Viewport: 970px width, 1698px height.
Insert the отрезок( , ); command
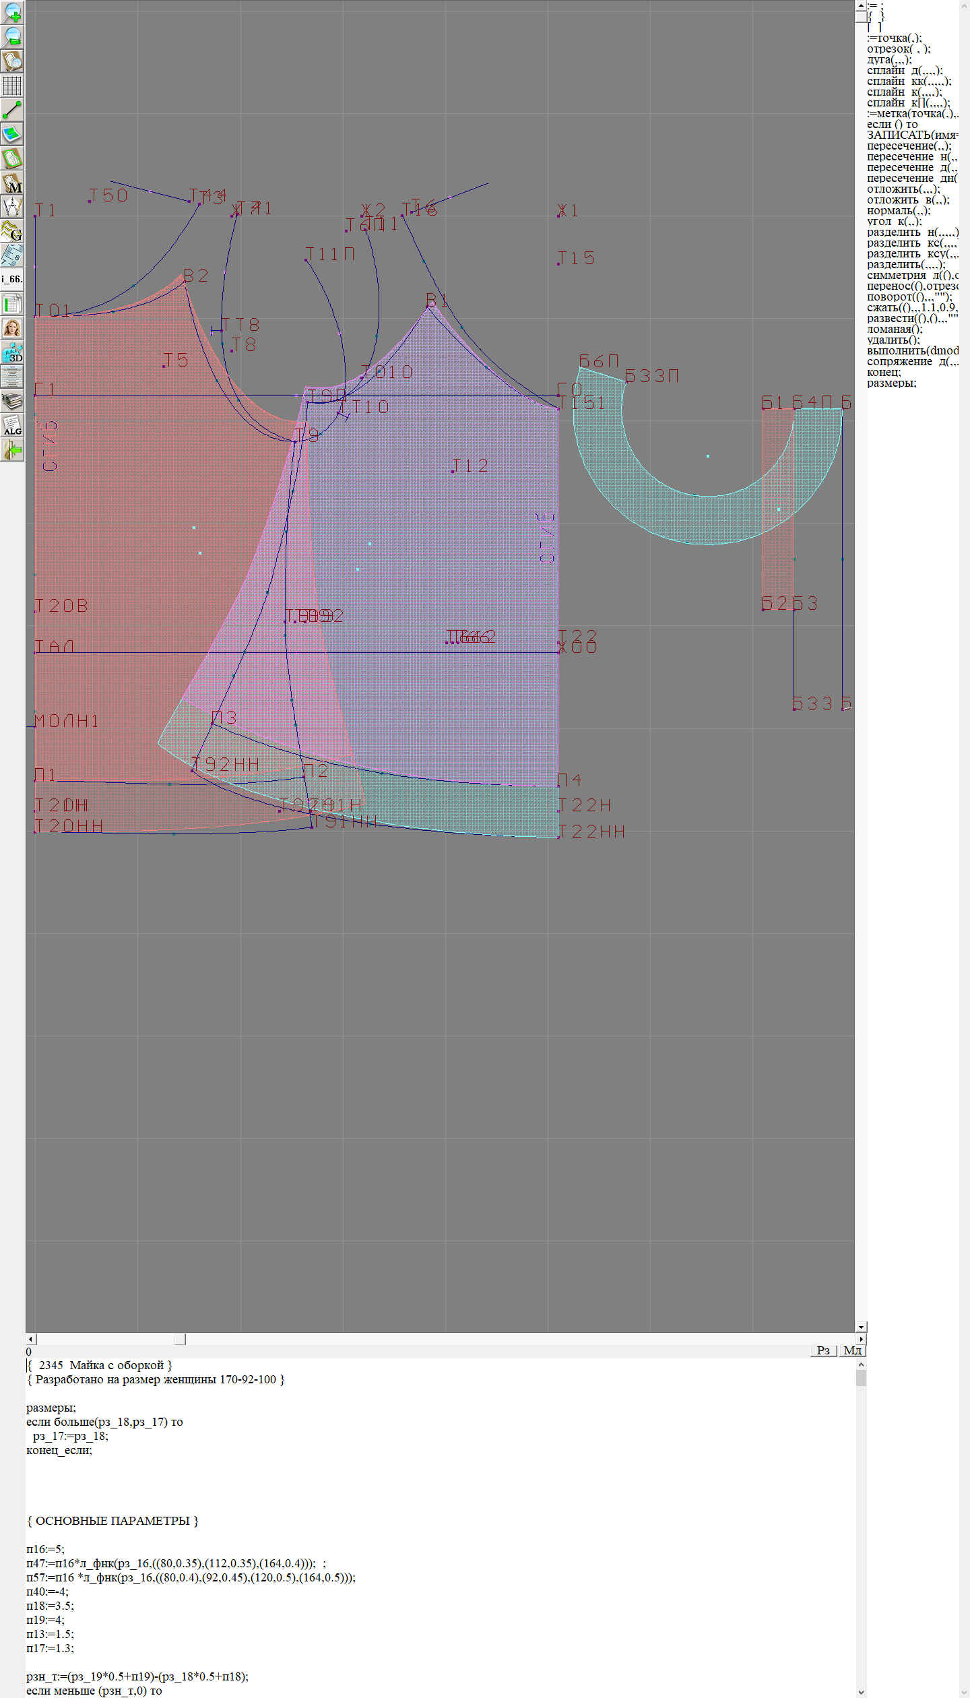click(x=899, y=49)
